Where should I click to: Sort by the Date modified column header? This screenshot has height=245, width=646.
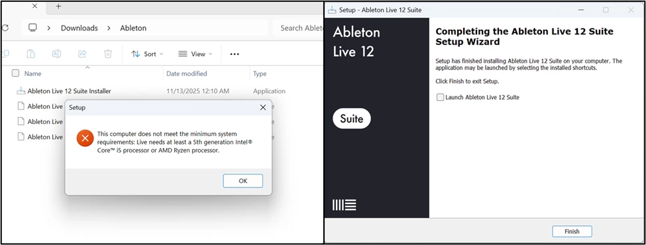click(187, 73)
